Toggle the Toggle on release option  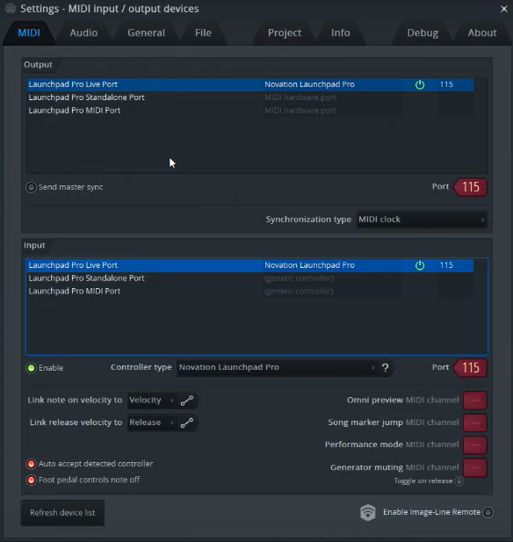click(459, 481)
